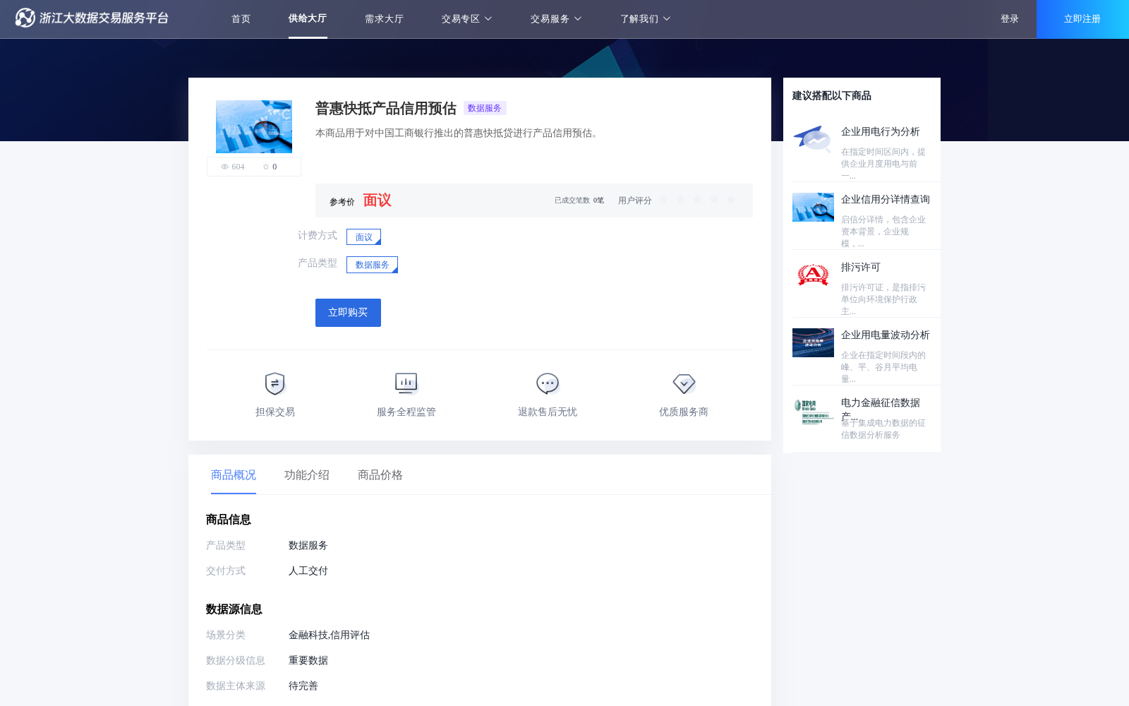This screenshot has height=706, width=1129.
Task: Click the 普惠快抵产品信用预估 product title
Action: point(386,108)
